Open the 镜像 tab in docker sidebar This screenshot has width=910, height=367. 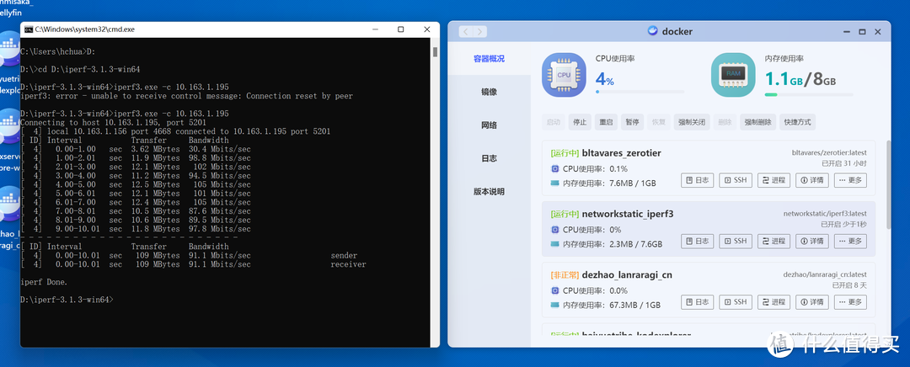[489, 92]
